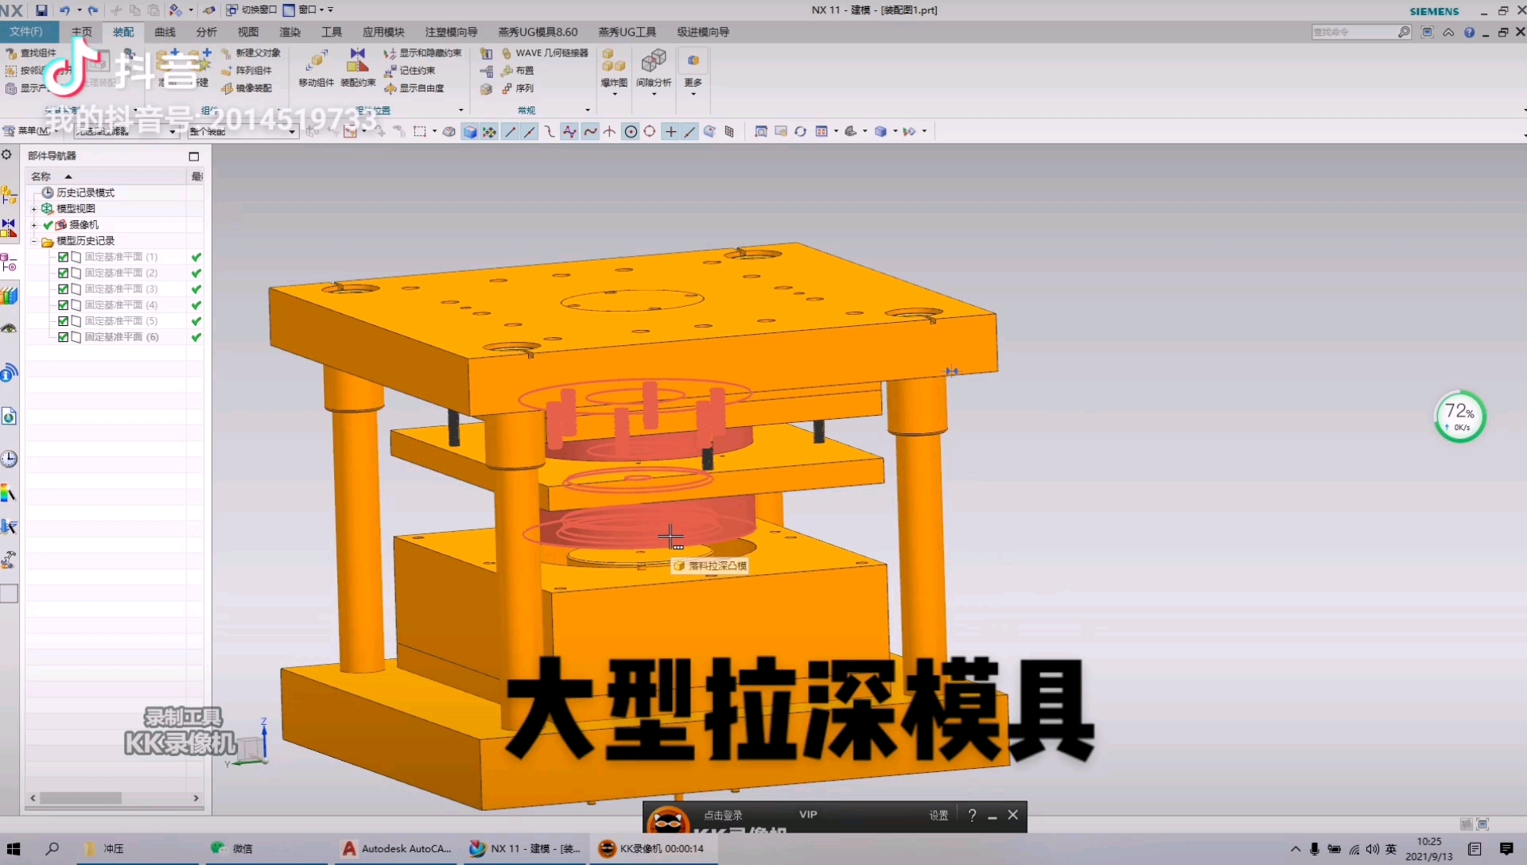The height and width of the screenshot is (865, 1527).
Task: Uncheck 固定基准平面 (1) checkbox
Action: [63, 257]
